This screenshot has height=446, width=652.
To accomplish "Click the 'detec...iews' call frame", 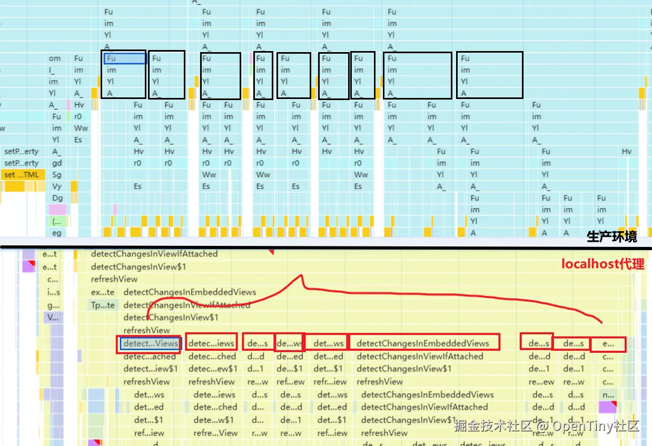I will tap(212, 343).
